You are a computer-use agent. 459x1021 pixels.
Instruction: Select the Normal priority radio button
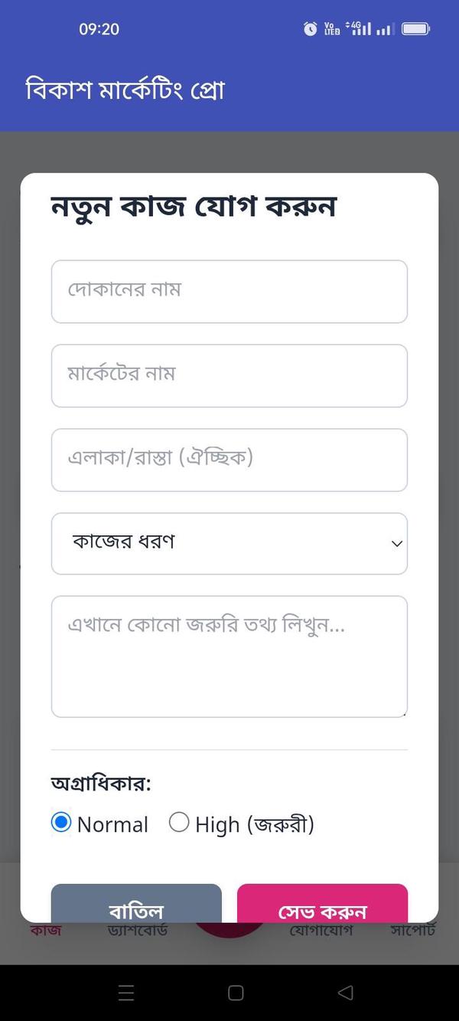pos(62,824)
